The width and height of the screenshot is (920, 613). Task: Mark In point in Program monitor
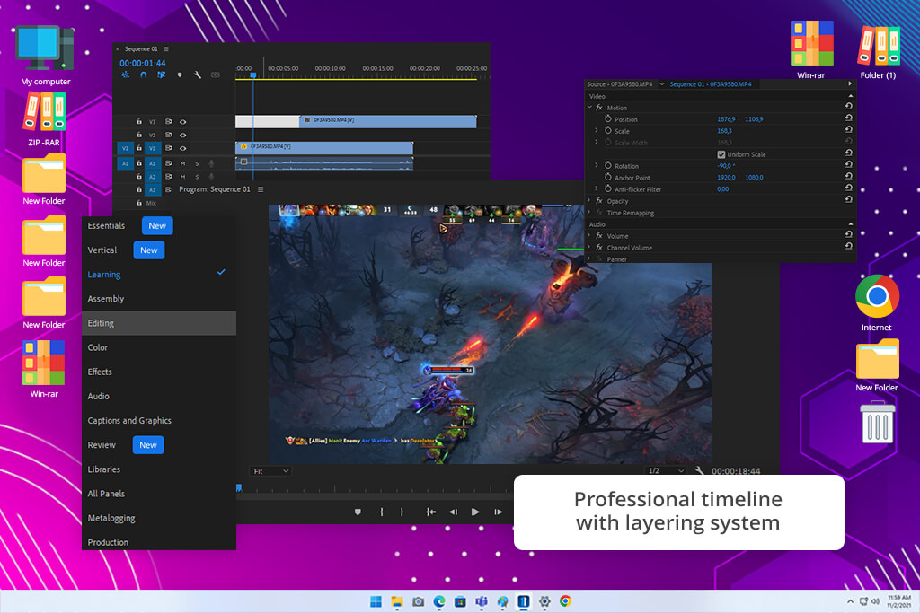click(381, 512)
